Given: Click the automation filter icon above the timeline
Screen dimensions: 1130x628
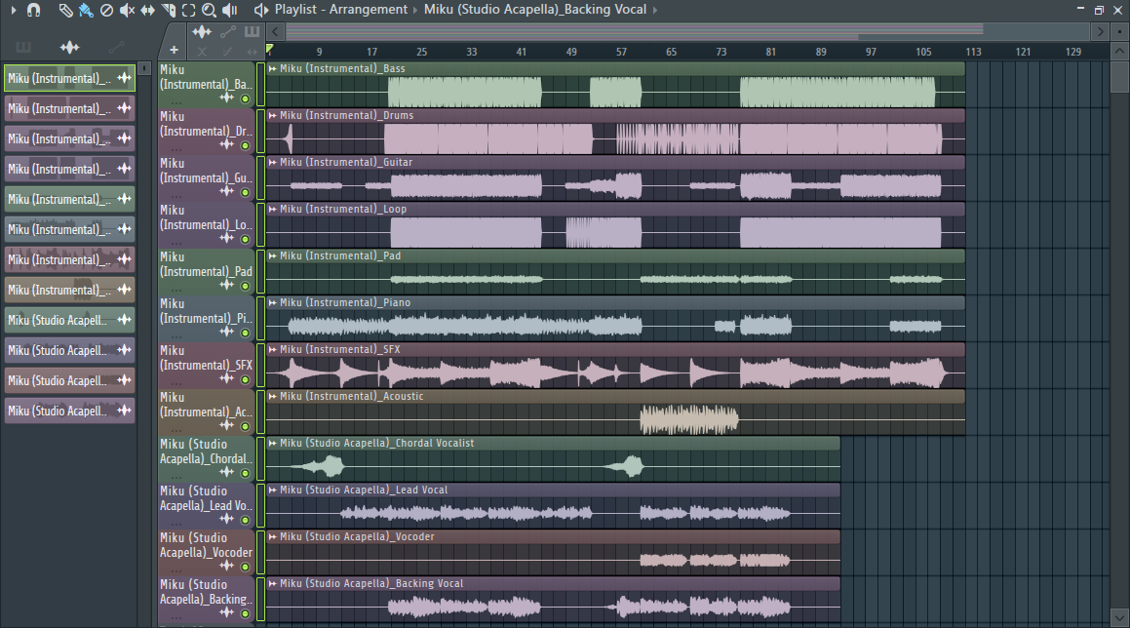Looking at the screenshot, I should 228,32.
